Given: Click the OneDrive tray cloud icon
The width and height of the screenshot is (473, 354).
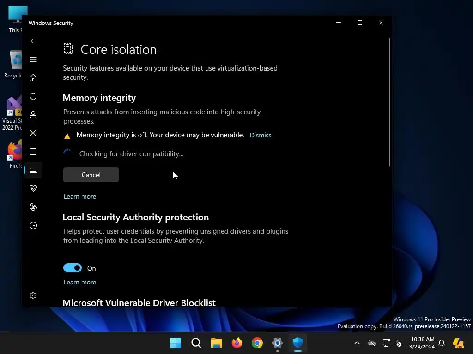Looking at the screenshot, I should (x=372, y=343).
